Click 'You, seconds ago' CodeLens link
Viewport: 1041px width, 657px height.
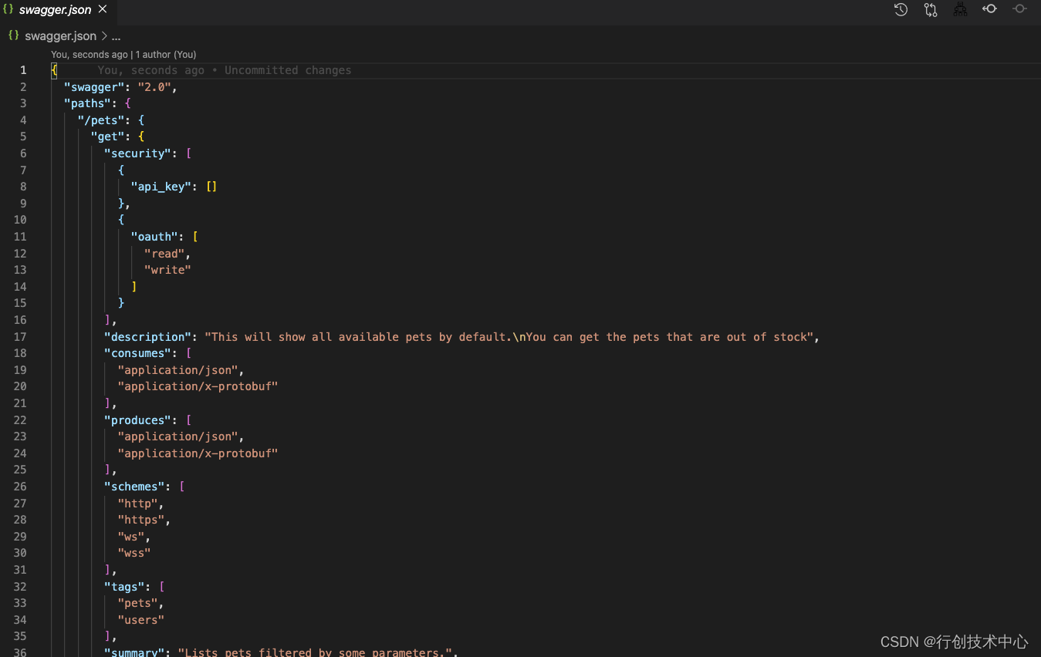[90, 55]
